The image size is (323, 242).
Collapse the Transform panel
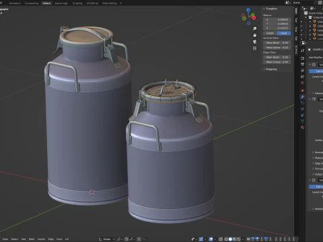(x=264, y=9)
